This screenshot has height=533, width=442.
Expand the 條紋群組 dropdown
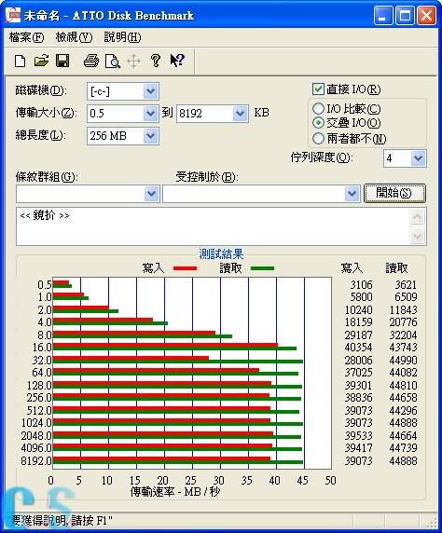coord(151,194)
